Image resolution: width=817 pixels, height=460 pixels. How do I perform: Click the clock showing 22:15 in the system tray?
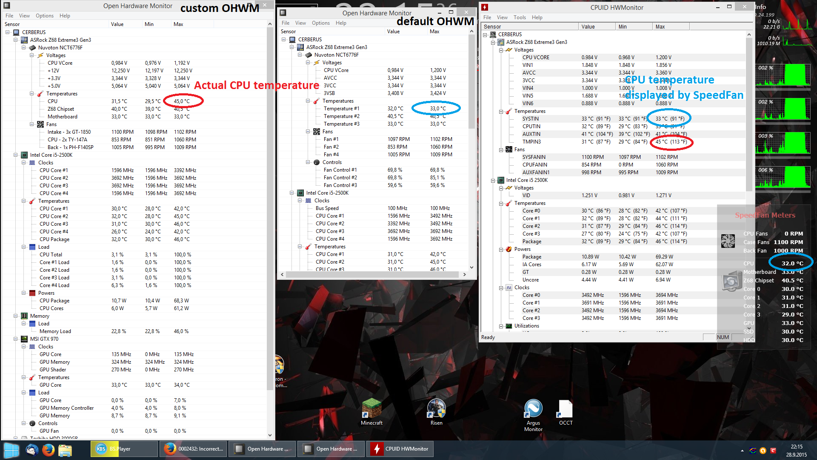[x=796, y=447]
